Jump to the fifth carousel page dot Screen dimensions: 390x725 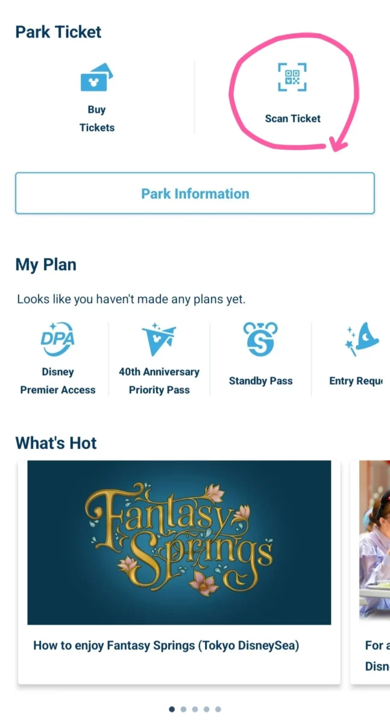coord(218,709)
